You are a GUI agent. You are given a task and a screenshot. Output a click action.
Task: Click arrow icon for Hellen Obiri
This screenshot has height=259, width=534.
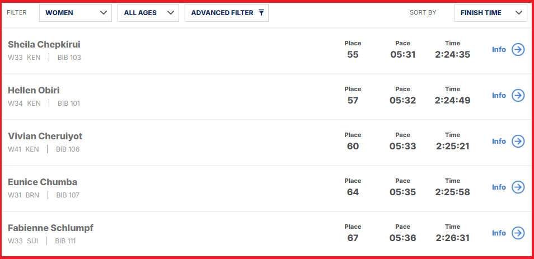click(x=518, y=95)
